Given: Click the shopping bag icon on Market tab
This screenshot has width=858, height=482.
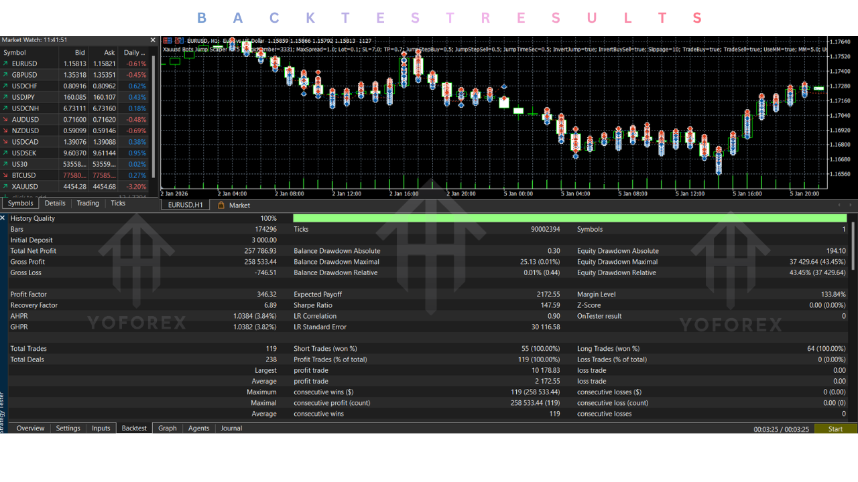Looking at the screenshot, I should [221, 206].
